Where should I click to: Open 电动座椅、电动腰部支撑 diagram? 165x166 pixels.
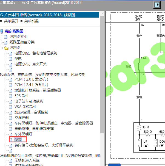(34, 129)
